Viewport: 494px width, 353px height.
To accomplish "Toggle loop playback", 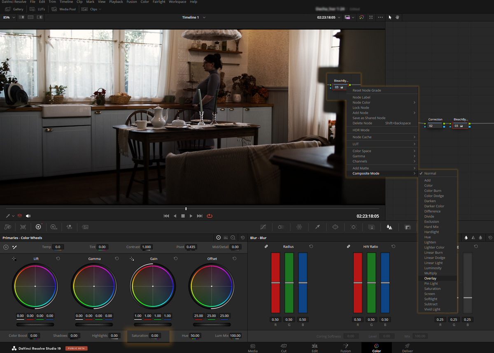I will click(210, 216).
